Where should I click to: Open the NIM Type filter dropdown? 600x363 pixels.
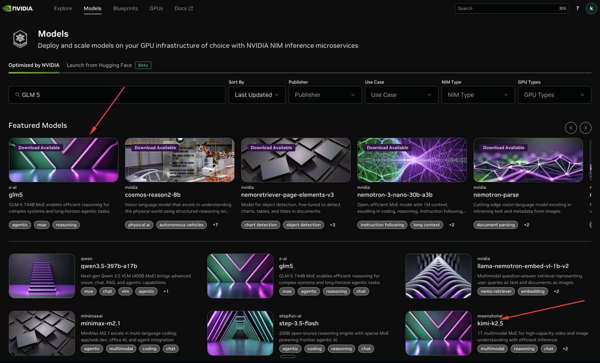point(478,94)
